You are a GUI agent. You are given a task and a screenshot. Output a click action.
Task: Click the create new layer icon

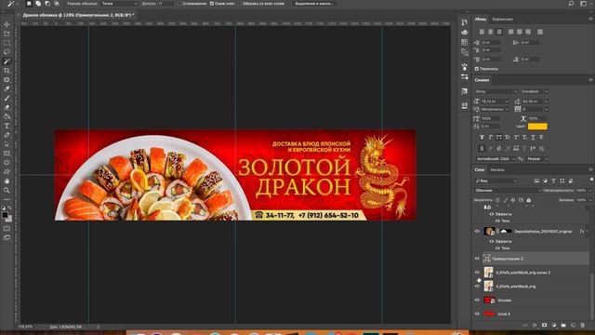click(573, 325)
